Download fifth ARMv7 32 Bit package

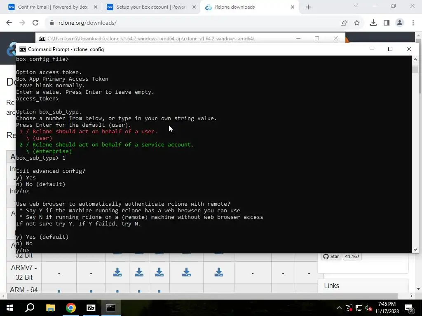[219, 272]
